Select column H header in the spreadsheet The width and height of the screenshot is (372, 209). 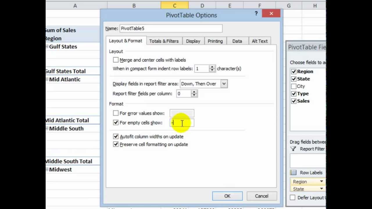pyautogui.click(x=315, y=6)
